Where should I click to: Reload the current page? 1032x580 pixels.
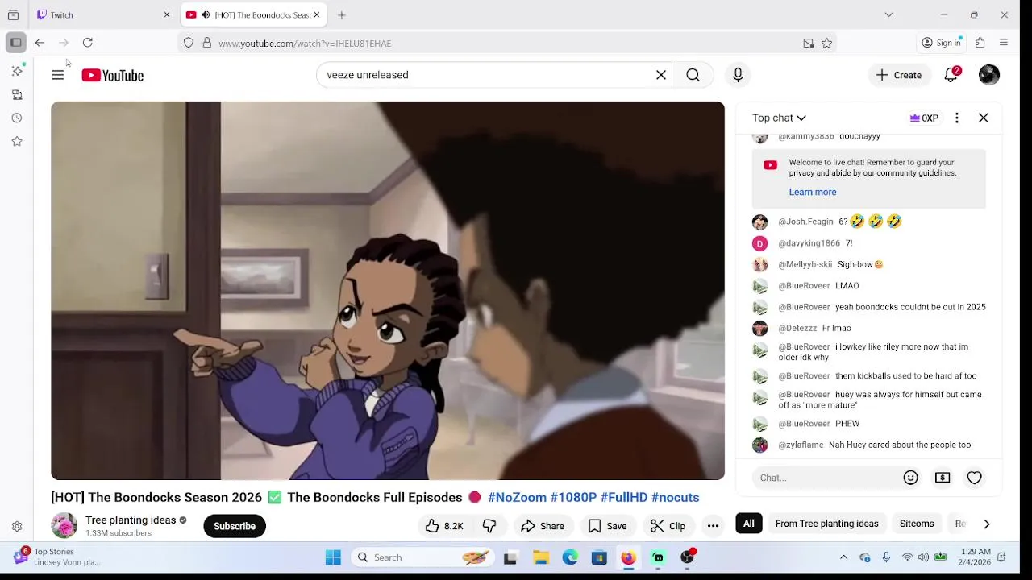coord(88,43)
